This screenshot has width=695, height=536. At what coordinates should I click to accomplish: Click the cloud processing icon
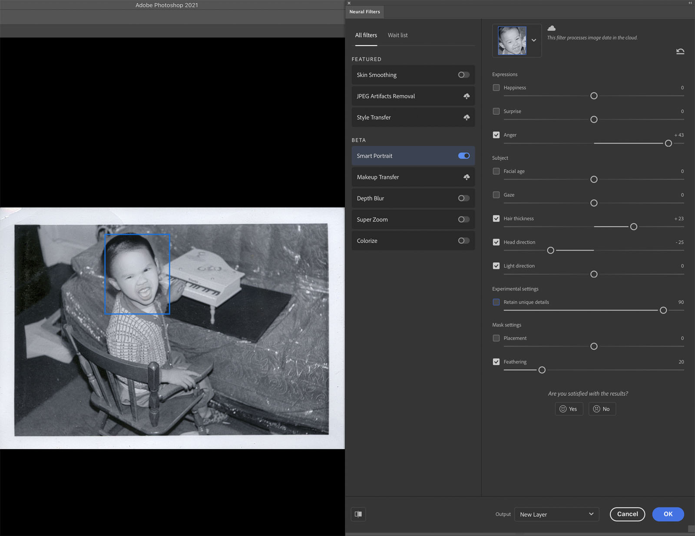pyautogui.click(x=551, y=28)
